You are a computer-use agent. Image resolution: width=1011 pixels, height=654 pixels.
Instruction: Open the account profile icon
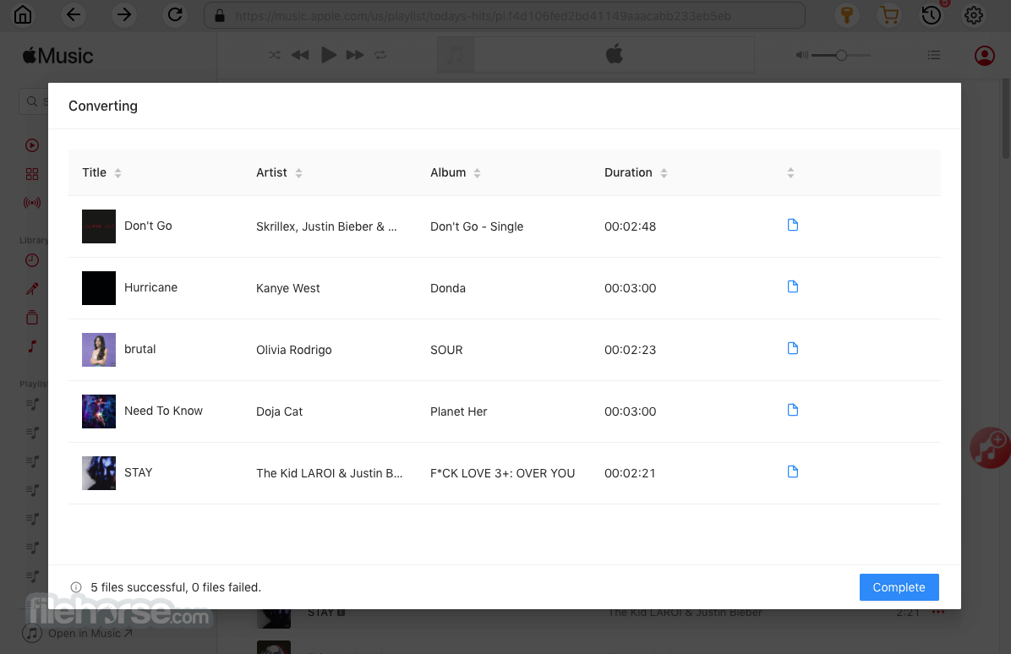pyautogui.click(x=985, y=56)
